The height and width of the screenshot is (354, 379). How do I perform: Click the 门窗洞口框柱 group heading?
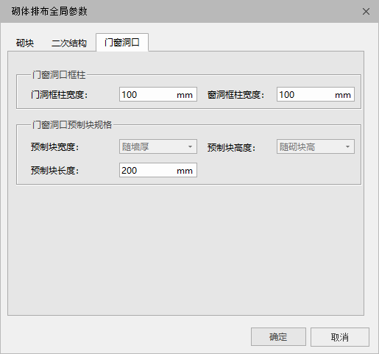click(x=59, y=75)
